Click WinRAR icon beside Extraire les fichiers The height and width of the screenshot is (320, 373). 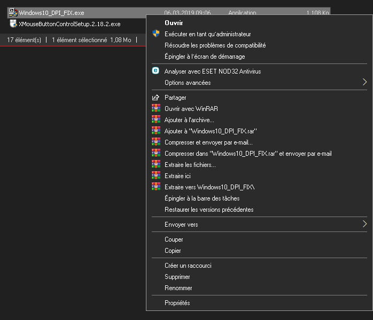tap(156, 164)
